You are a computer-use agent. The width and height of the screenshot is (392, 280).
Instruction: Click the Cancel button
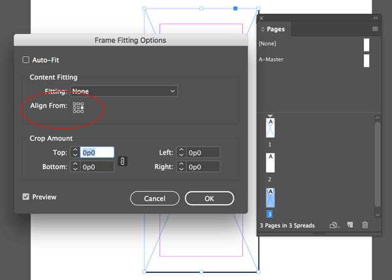(x=155, y=198)
